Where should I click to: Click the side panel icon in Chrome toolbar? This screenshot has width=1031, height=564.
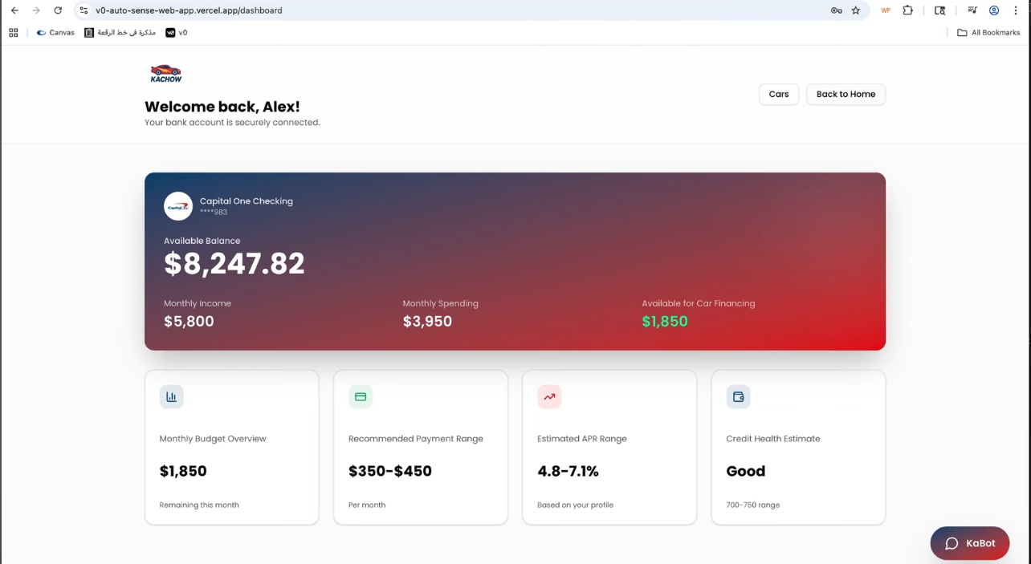939,10
